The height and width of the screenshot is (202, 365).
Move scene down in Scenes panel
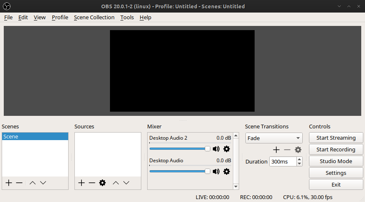[43, 183]
